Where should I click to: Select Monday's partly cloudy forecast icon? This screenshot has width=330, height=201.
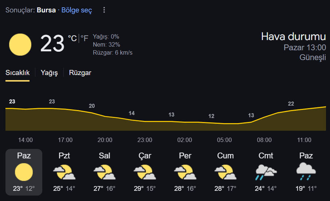64,172
